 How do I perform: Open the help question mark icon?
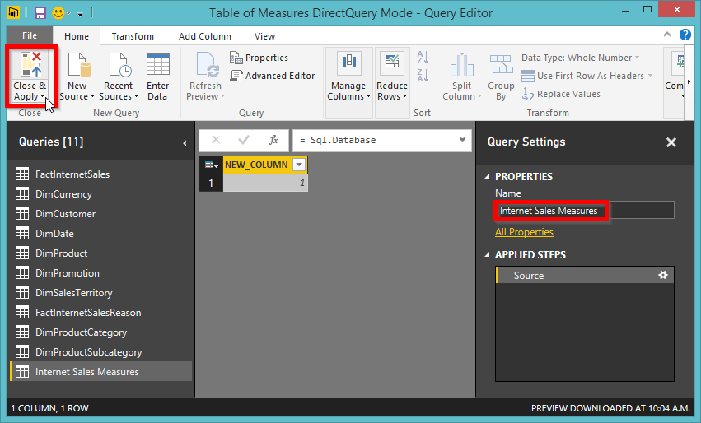685,35
